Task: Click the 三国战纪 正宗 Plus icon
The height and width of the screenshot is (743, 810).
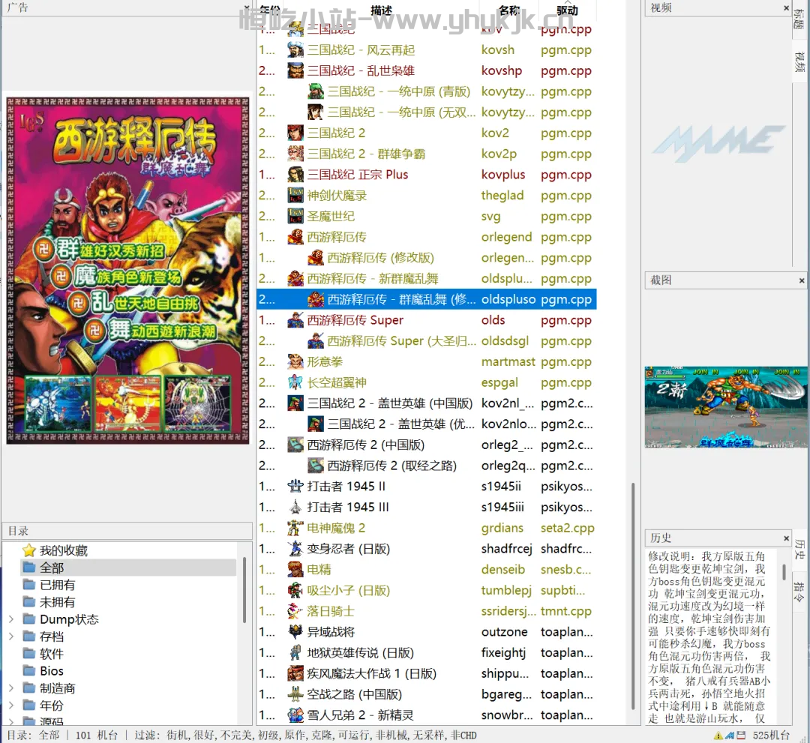Action: click(x=295, y=175)
